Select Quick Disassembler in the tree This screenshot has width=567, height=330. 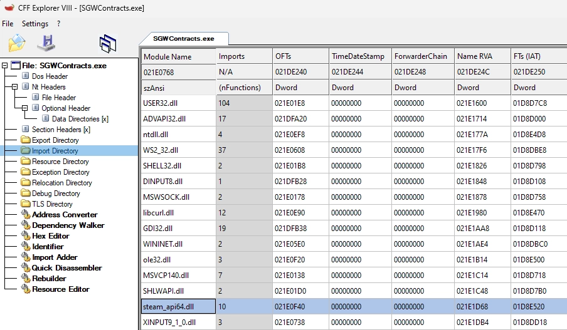coord(67,267)
